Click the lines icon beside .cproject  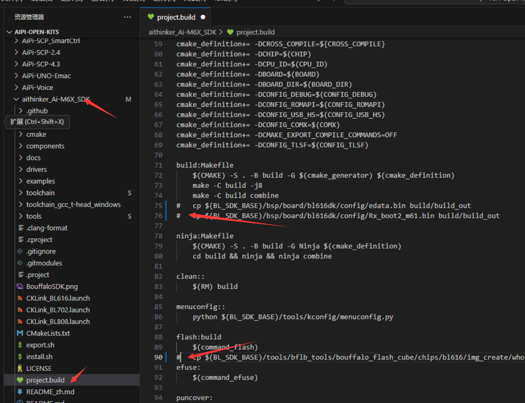pyautogui.click(x=21, y=240)
